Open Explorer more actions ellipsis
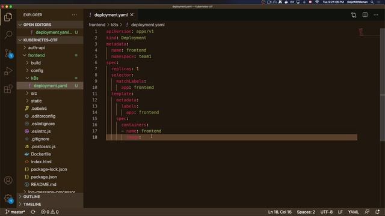Image resolution: width=385 pixels, height=216 pixels. point(75,15)
